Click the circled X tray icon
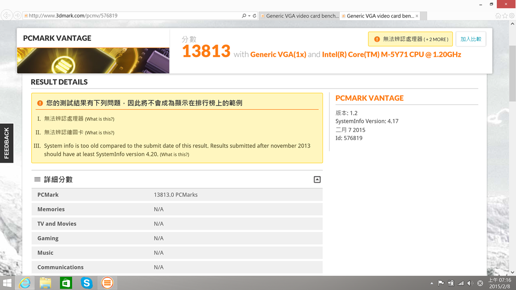The width and height of the screenshot is (516, 290). pos(480,283)
